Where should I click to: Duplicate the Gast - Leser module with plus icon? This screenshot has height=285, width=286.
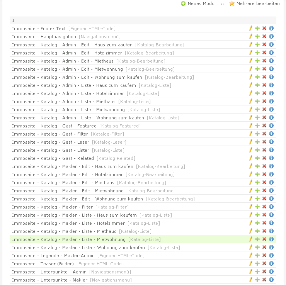point(257,142)
